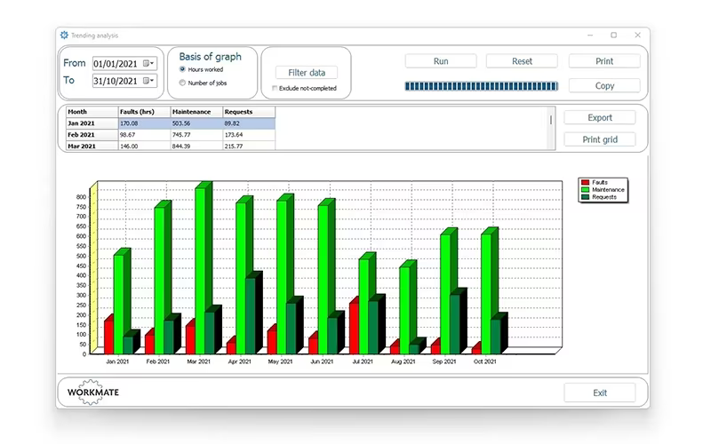Viewport: 711px width, 444px height.
Task: Click the dark green Requests legend swatch
Action: 585,197
